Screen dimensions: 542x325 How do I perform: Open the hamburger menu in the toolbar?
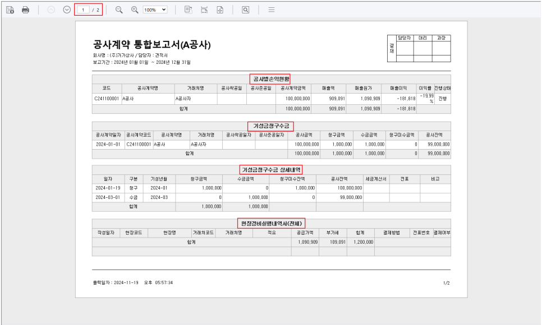(272, 10)
